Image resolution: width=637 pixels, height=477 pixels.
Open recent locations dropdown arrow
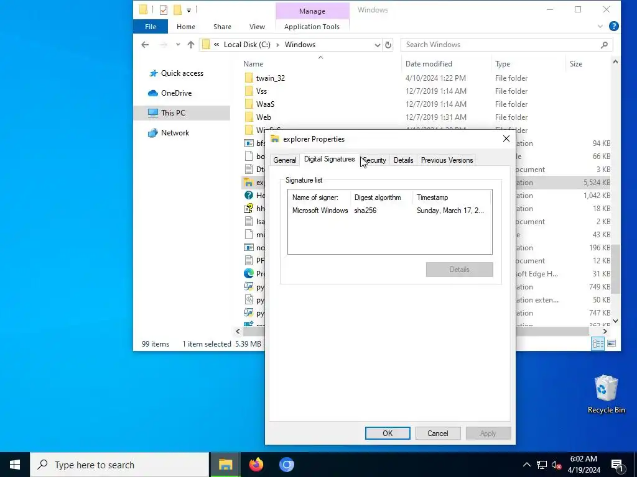point(178,45)
